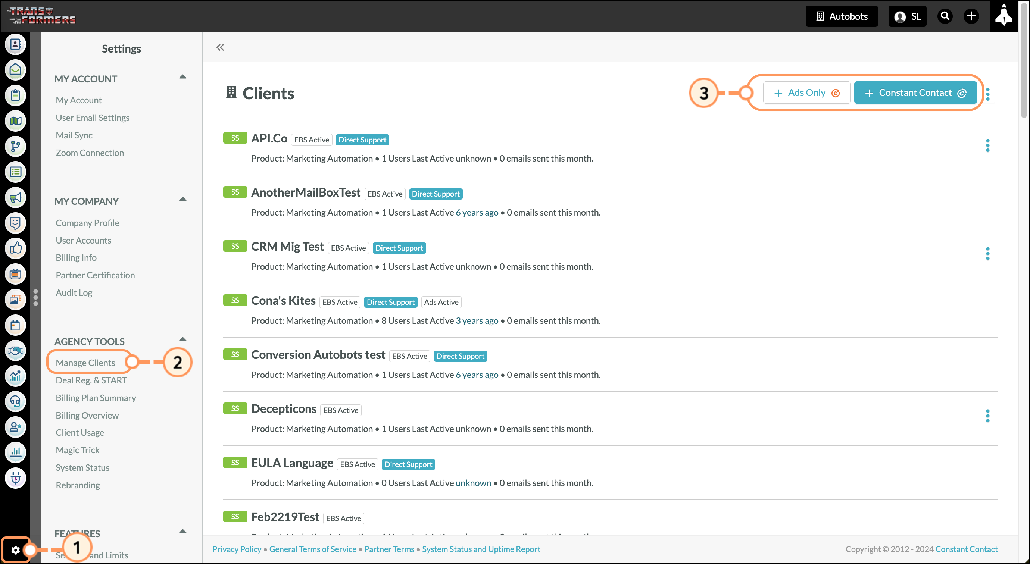Viewport: 1030px width, 564px height.
Task: Open the megaphone campaigns sidebar icon
Action: 15,198
